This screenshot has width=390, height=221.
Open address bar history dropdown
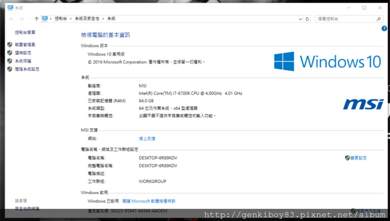pos(300,19)
